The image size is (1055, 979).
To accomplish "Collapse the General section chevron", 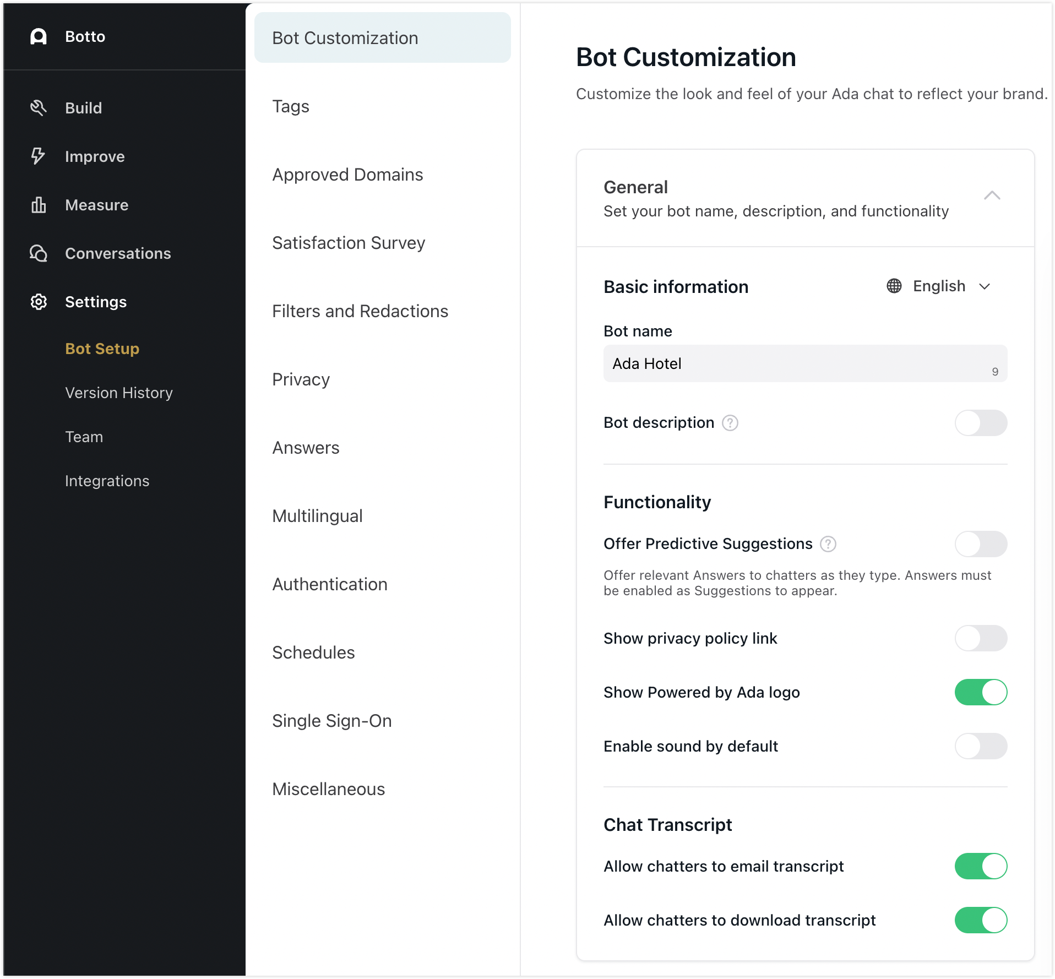I will click(992, 195).
